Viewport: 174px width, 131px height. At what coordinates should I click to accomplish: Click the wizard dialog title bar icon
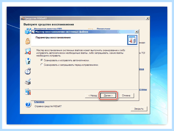[33, 32]
